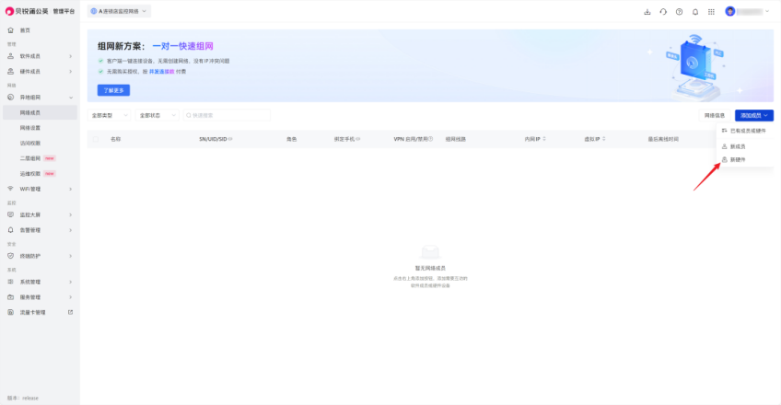Click the 网络信息 button
The width and height of the screenshot is (781, 405).
(x=715, y=115)
